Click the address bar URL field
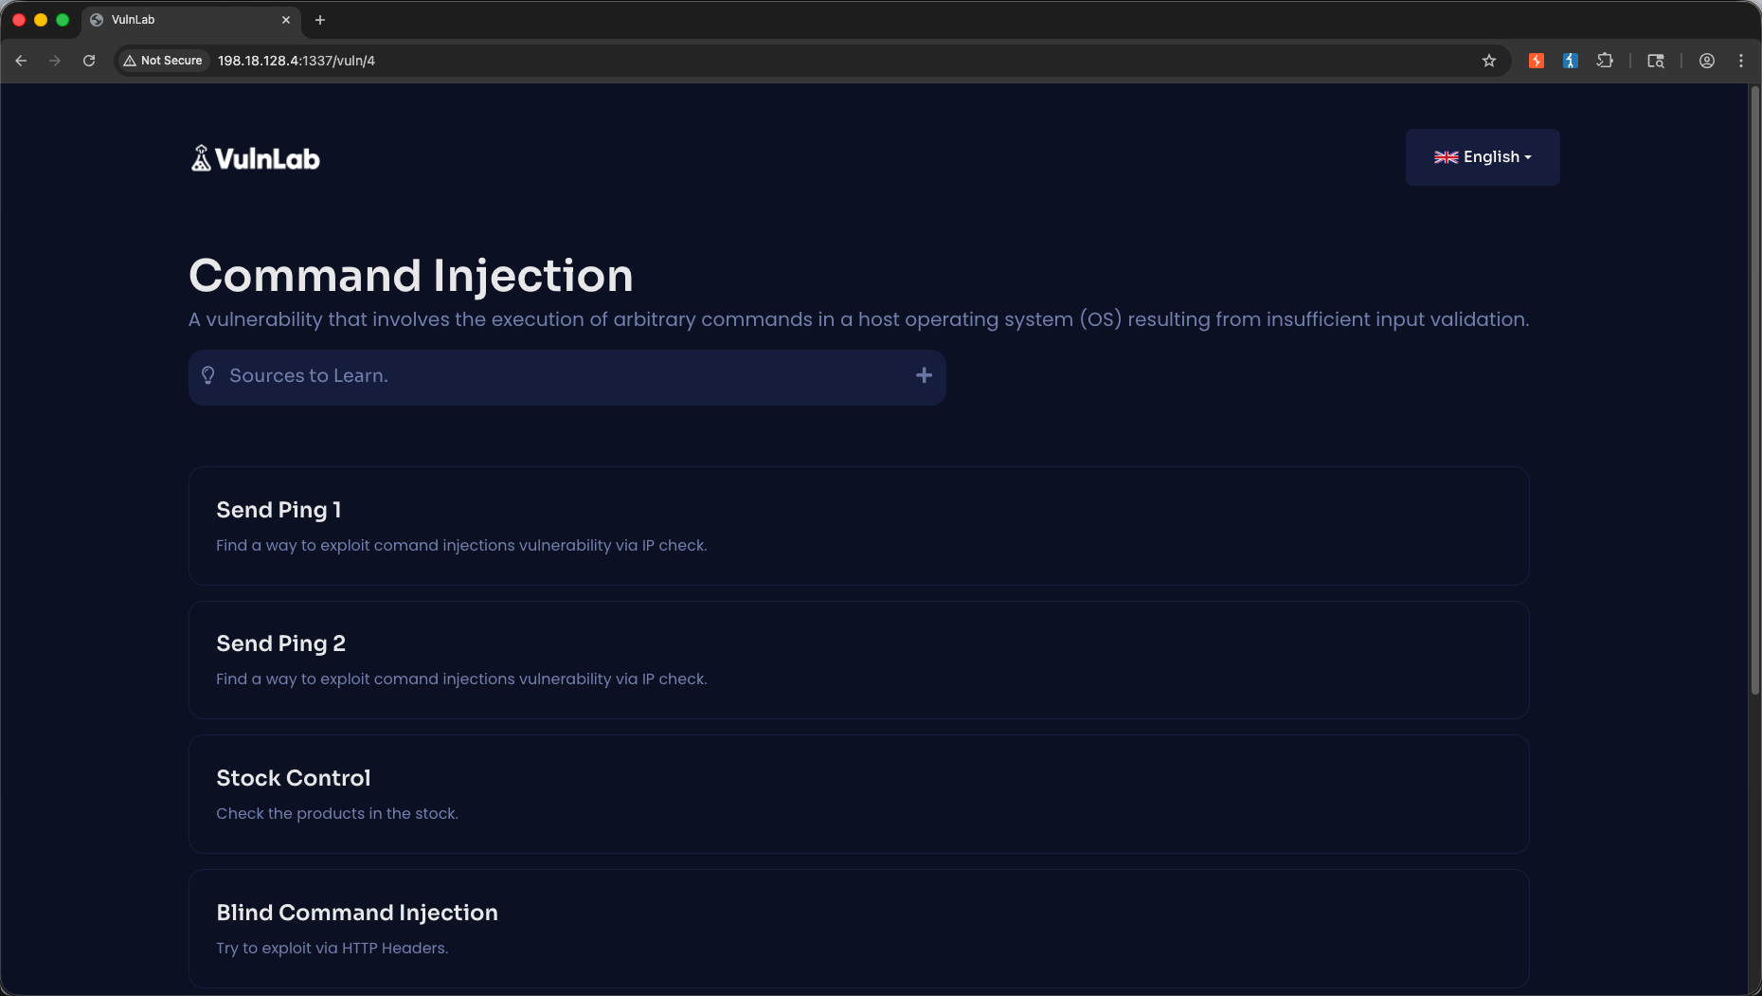The width and height of the screenshot is (1762, 996). [x=843, y=61]
